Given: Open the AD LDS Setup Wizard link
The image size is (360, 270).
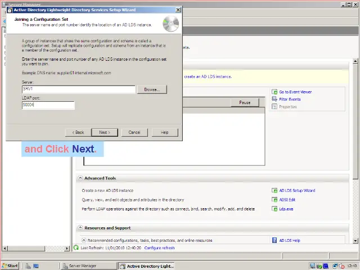Looking at the screenshot, I should (x=297, y=190).
